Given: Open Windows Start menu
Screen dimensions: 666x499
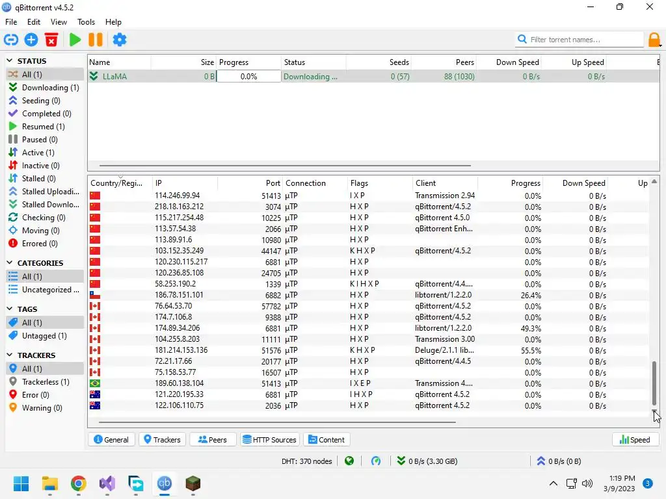Looking at the screenshot, I should [x=21, y=483].
